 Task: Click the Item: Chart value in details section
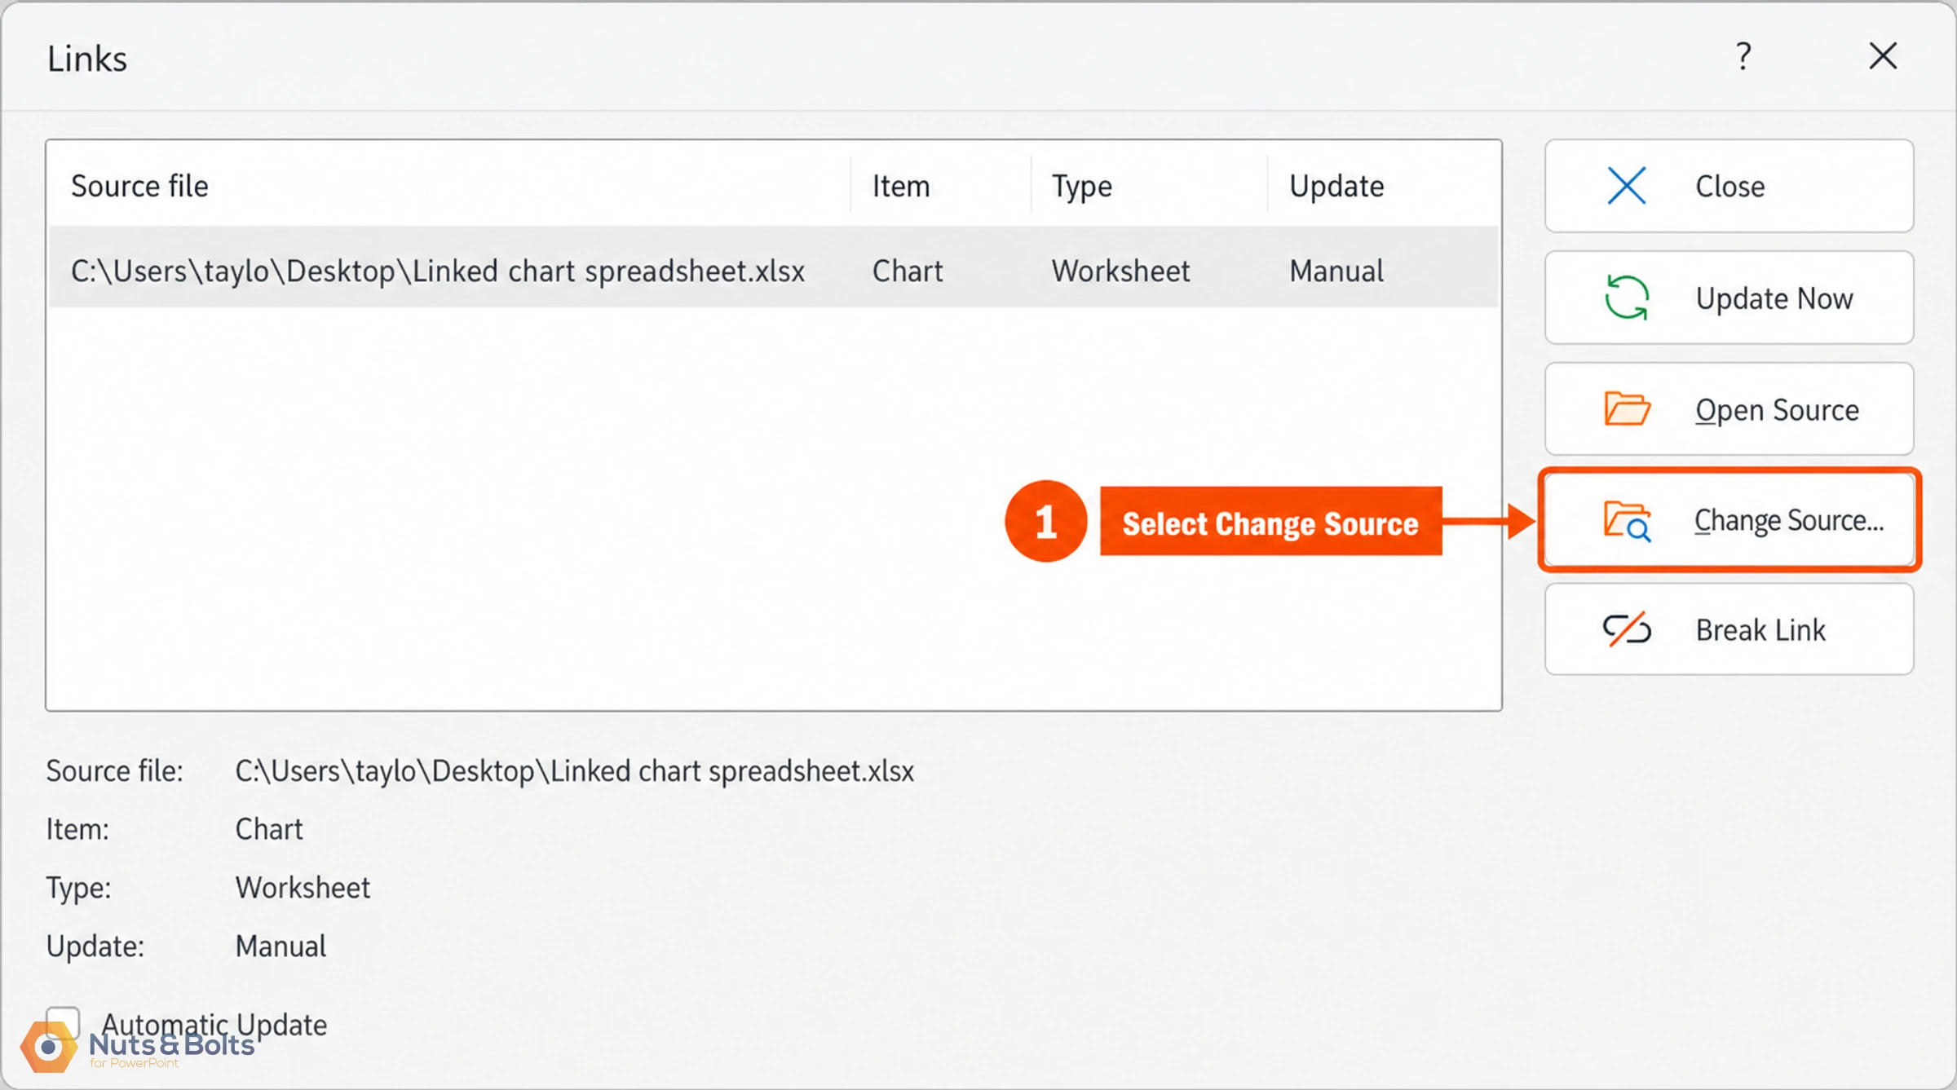[x=269, y=829]
